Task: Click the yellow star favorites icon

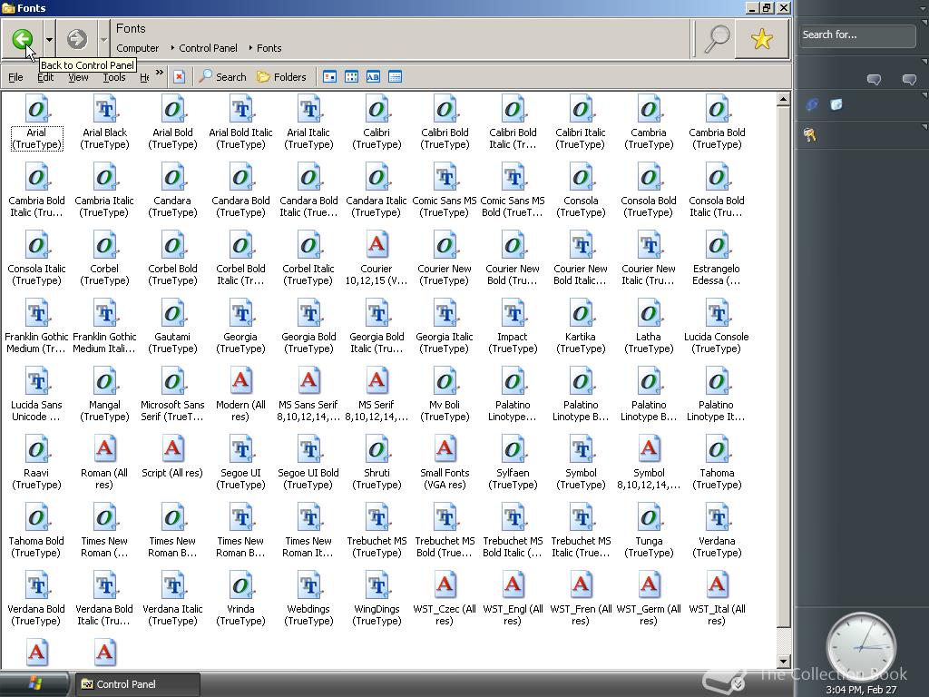Action: click(761, 39)
